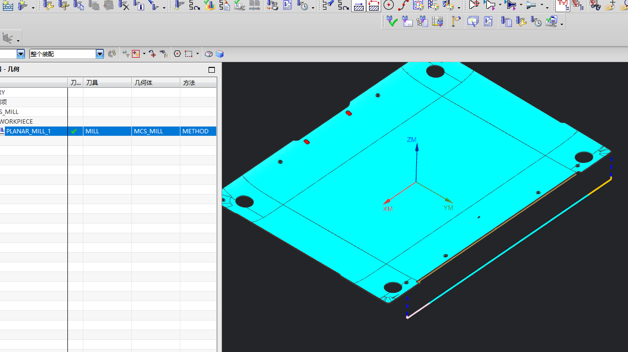Viewport: 628px width, 352px height.
Task: Toggle the horizontal arrow hatch display button
Action: pos(358,5)
